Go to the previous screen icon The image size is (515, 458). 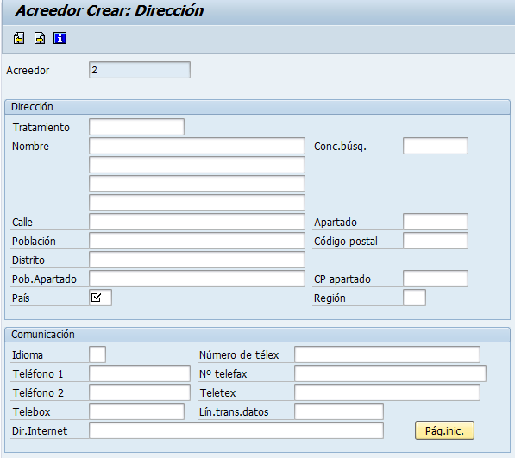(19, 38)
